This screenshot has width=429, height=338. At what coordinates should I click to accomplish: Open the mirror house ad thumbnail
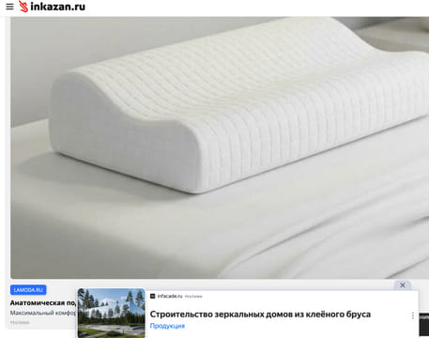(x=112, y=313)
